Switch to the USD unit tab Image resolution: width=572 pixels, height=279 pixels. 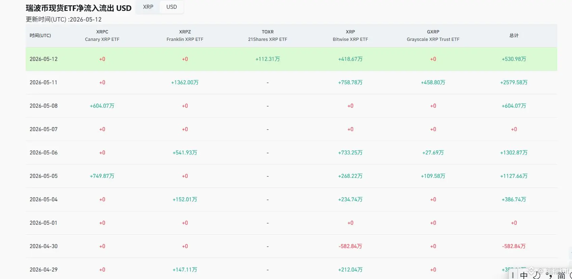(172, 7)
